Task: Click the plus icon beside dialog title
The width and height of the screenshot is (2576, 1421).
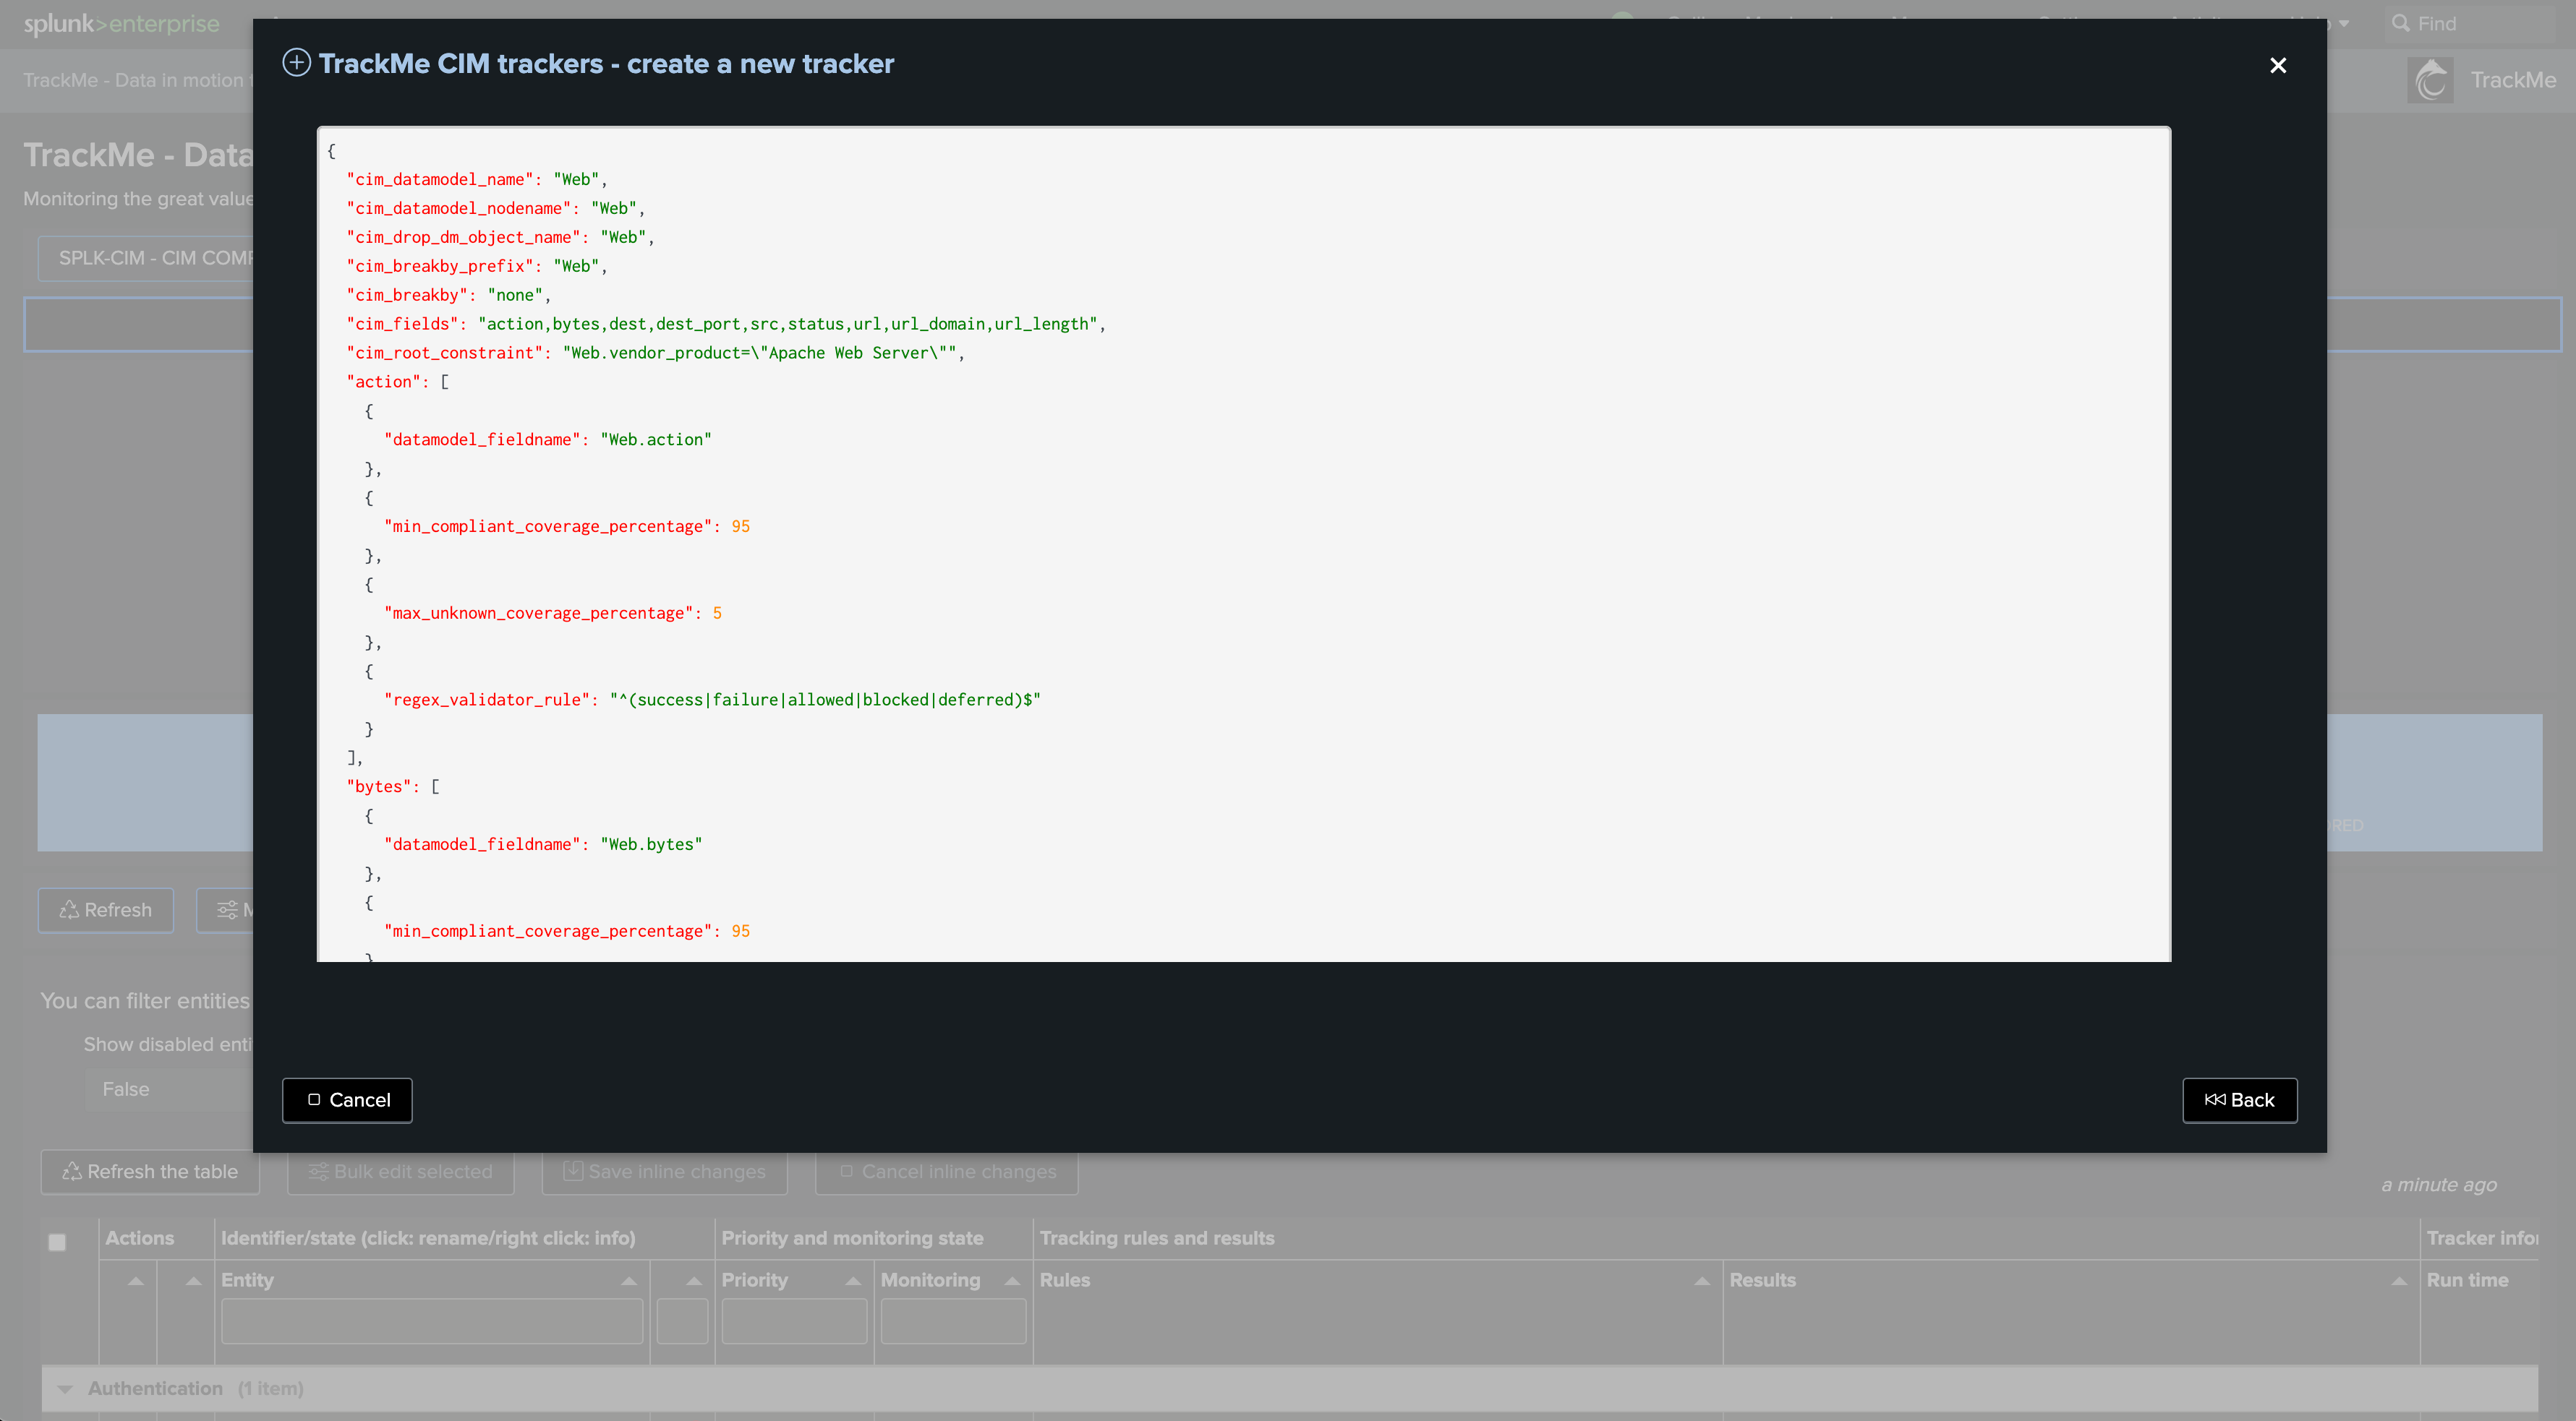Action: click(x=296, y=63)
